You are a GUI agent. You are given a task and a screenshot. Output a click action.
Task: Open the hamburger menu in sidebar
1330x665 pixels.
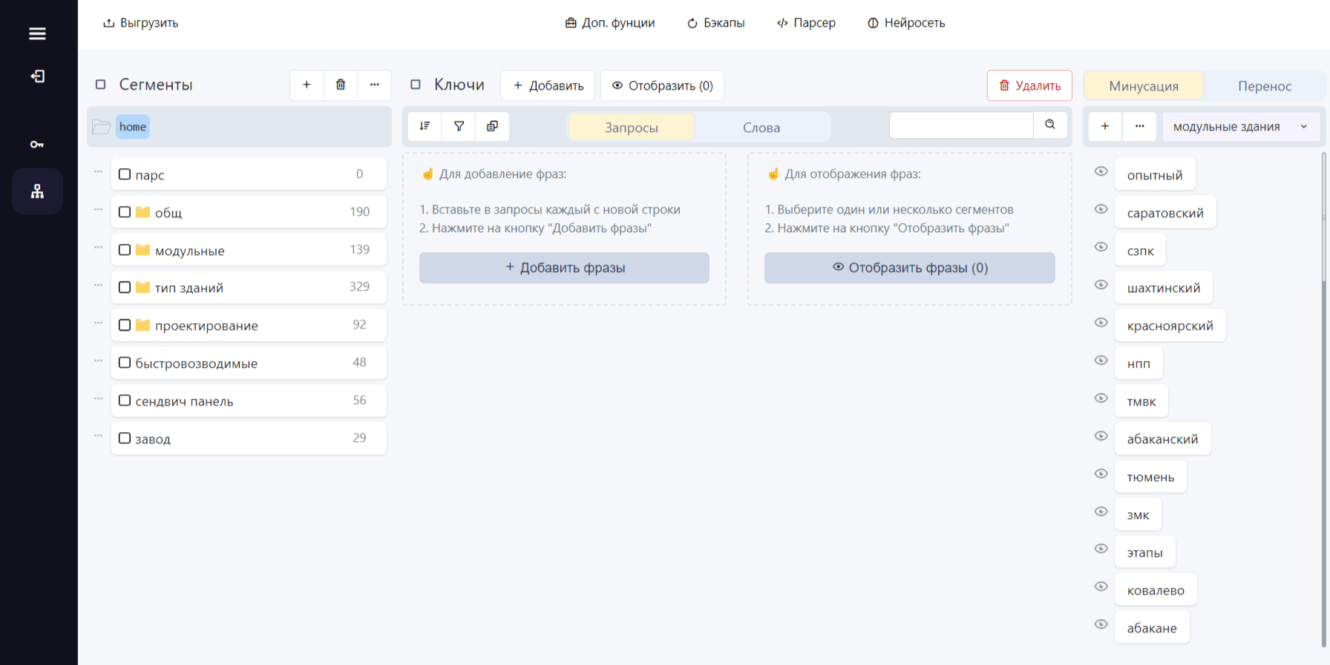tap(37, 33)
